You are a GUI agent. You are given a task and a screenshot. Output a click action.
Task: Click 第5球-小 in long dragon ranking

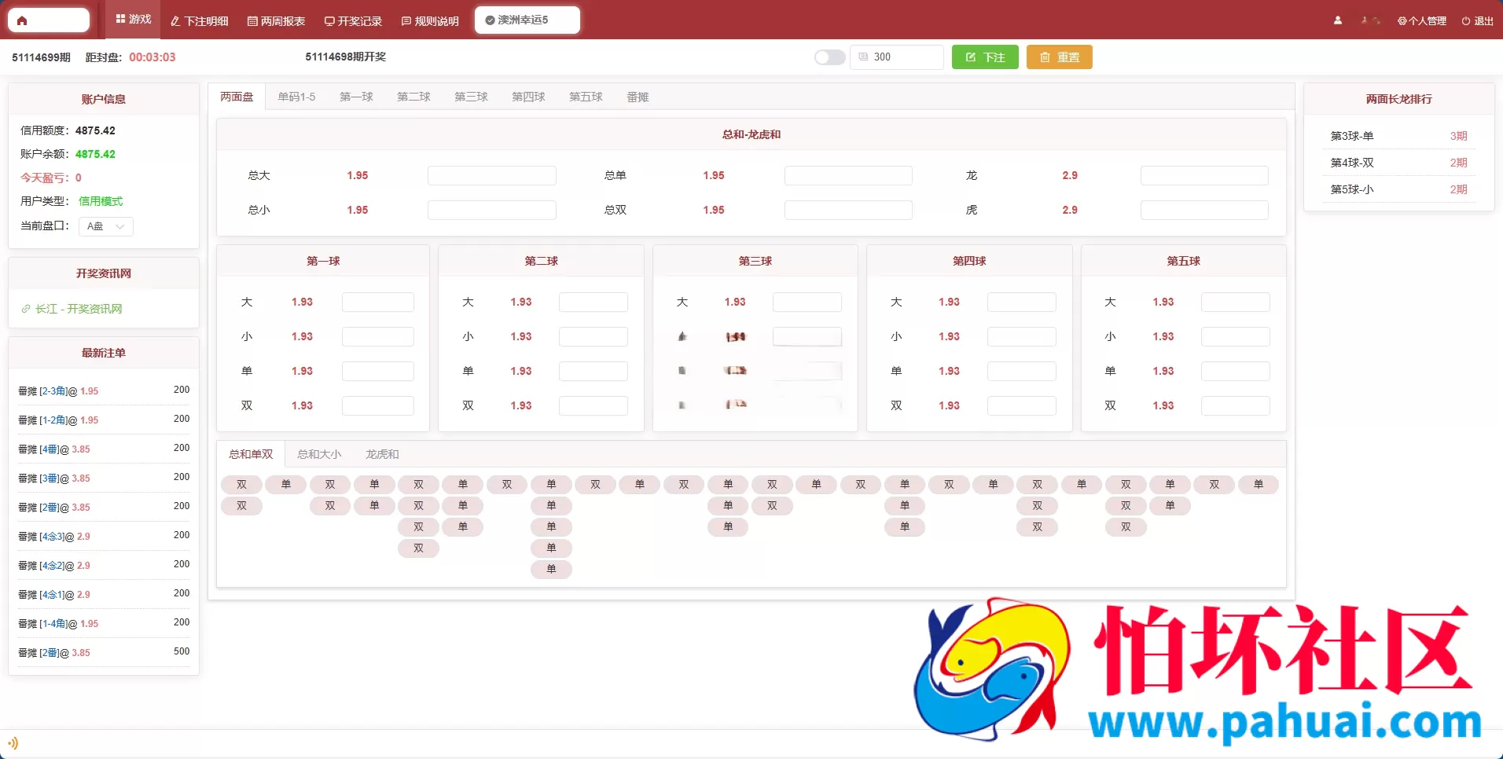(1398, 189)
